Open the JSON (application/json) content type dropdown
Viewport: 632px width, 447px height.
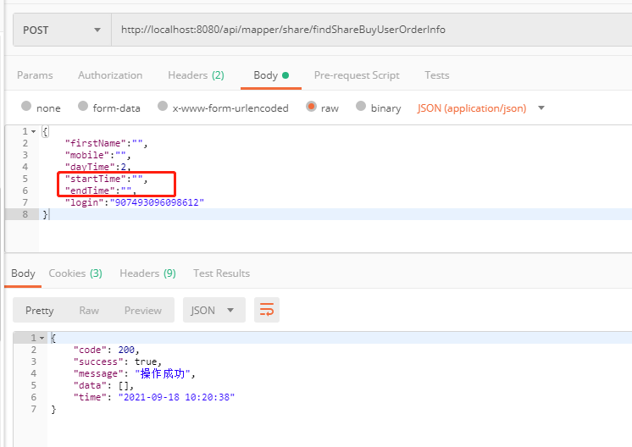click(x=481, y=108)
